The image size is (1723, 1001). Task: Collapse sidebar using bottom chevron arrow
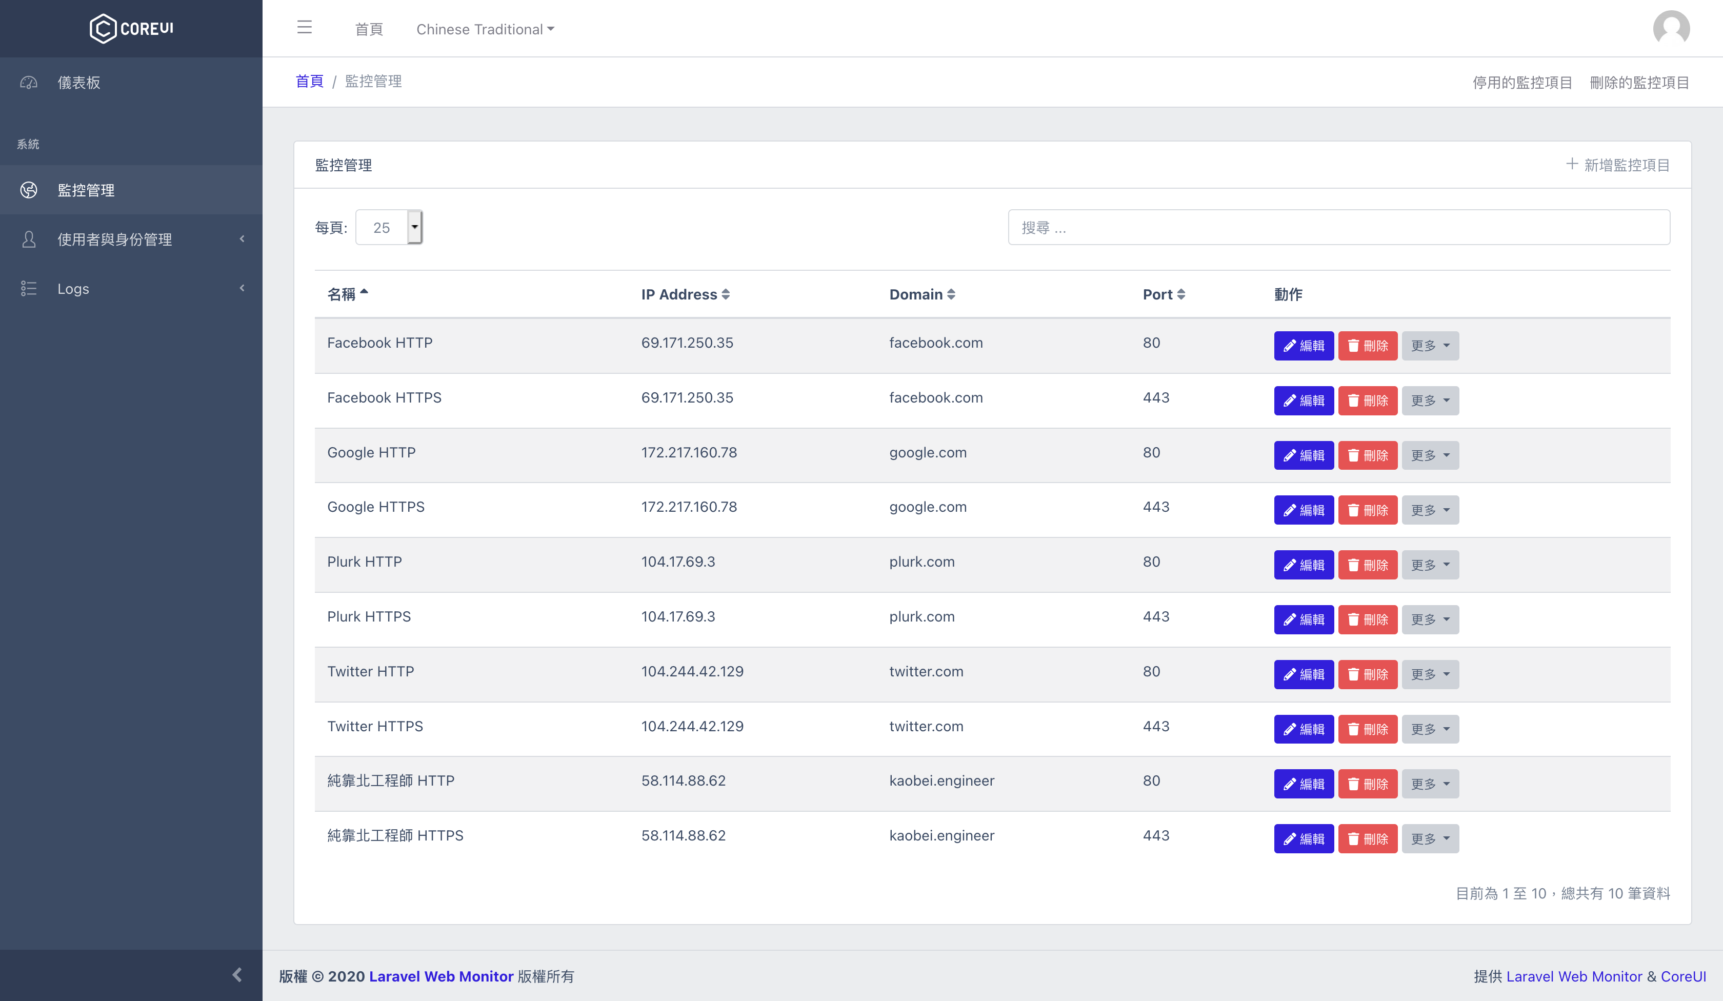coord(236,974)
